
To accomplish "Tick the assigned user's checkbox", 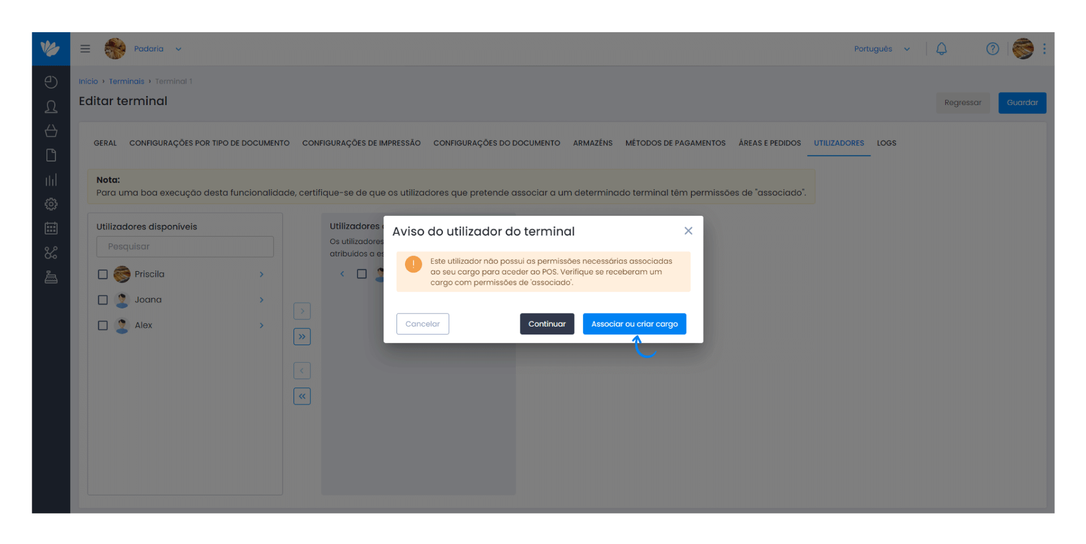I will (362, 274).
